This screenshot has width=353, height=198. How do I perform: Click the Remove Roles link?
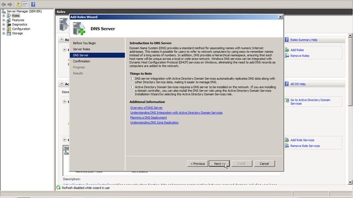(x=299, y=56)
